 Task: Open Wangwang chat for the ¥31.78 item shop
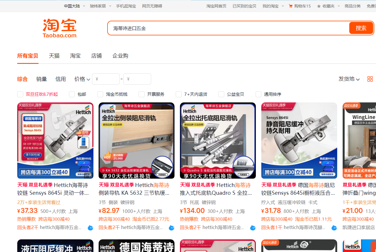coord(334,228)
